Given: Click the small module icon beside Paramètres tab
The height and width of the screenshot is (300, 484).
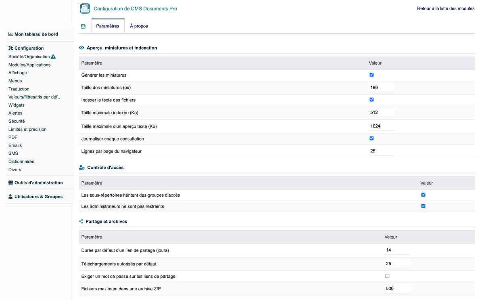Looking at the screenshot, I should (x=83, y=26).
